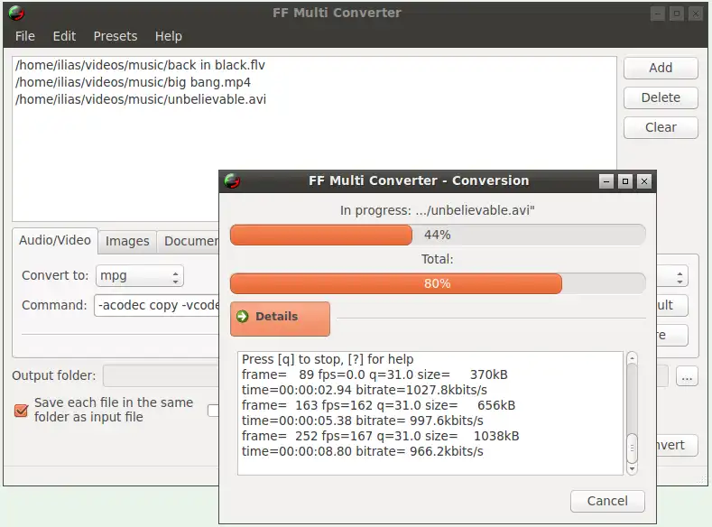This screenshot has height=527, width=712.
Task: Select back in black.flv in file list
Action: 140,65
